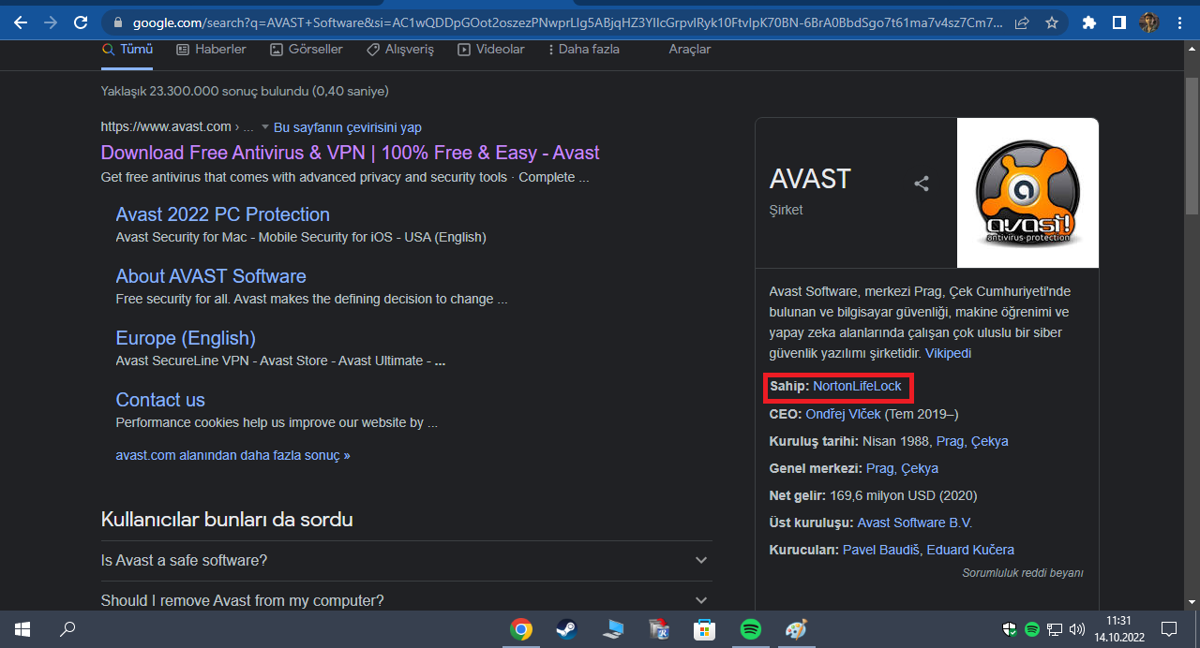Image resolution: width=1200 pixels, height=648 pixels.
Task: Open Windows taskbar search
Action: (67, 629)
